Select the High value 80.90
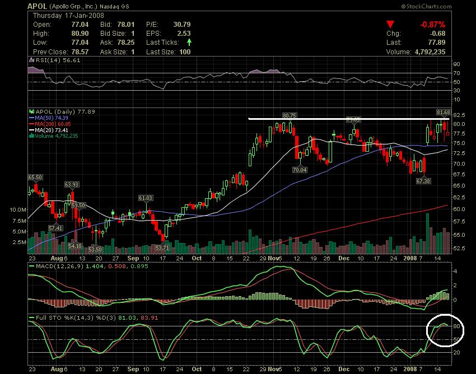476x374 pixels. [80, 34]
